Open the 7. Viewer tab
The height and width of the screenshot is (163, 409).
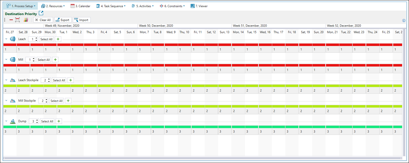(x=199, y=6)
